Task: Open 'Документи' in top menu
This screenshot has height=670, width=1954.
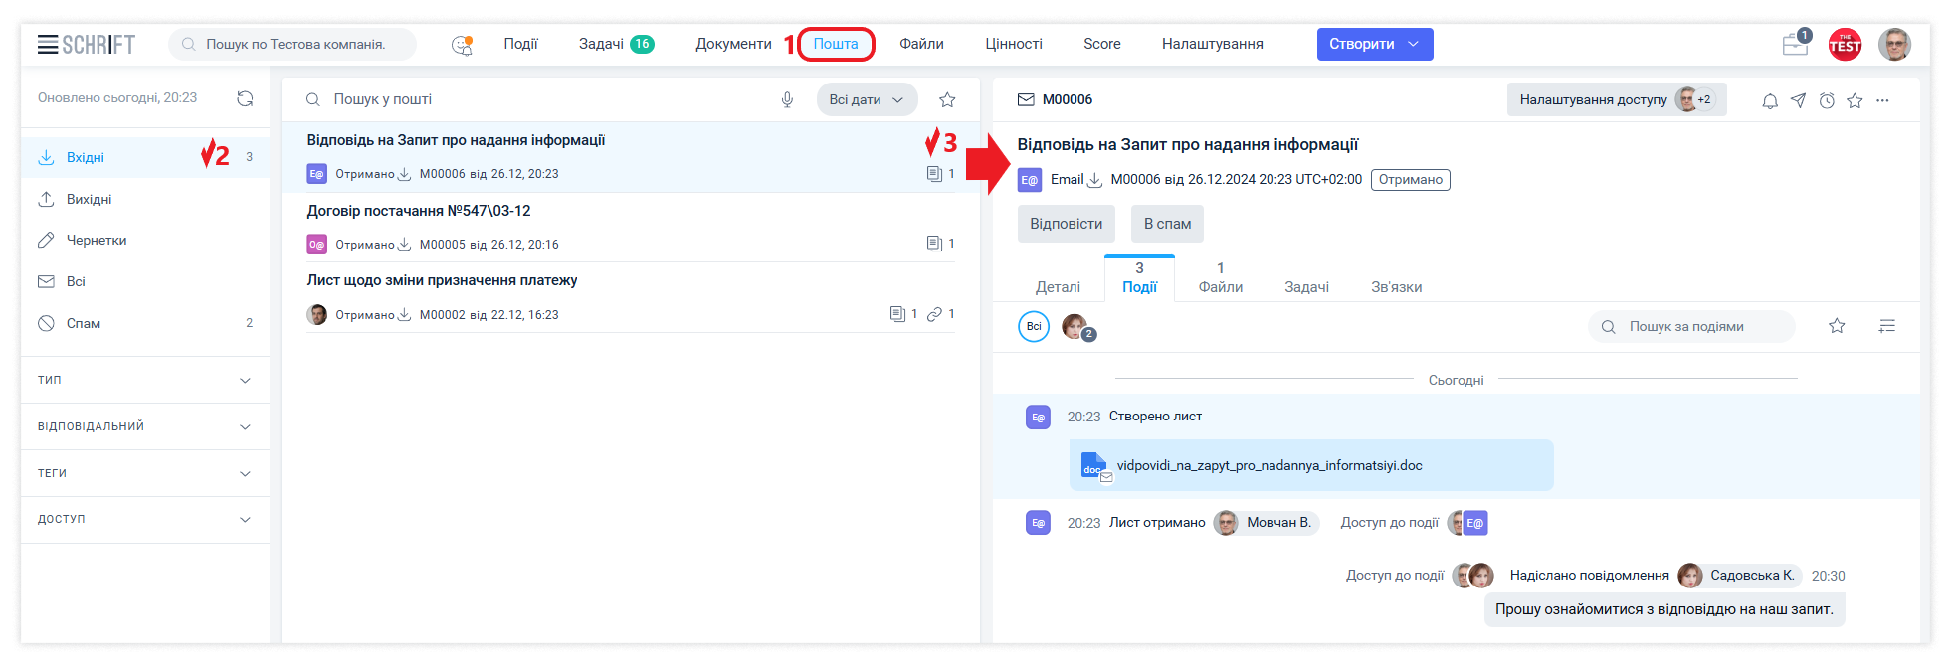Action: [x=733, y=44]
